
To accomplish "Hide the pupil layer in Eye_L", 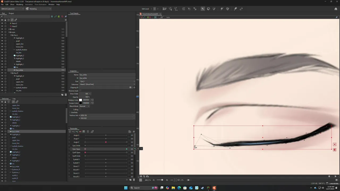I will point(2,41).
